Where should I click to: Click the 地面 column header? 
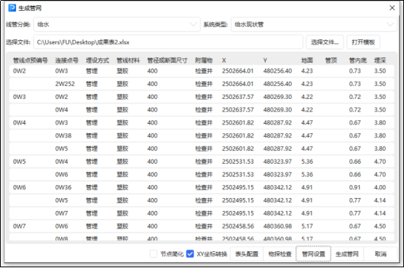(x=307, y=60)
